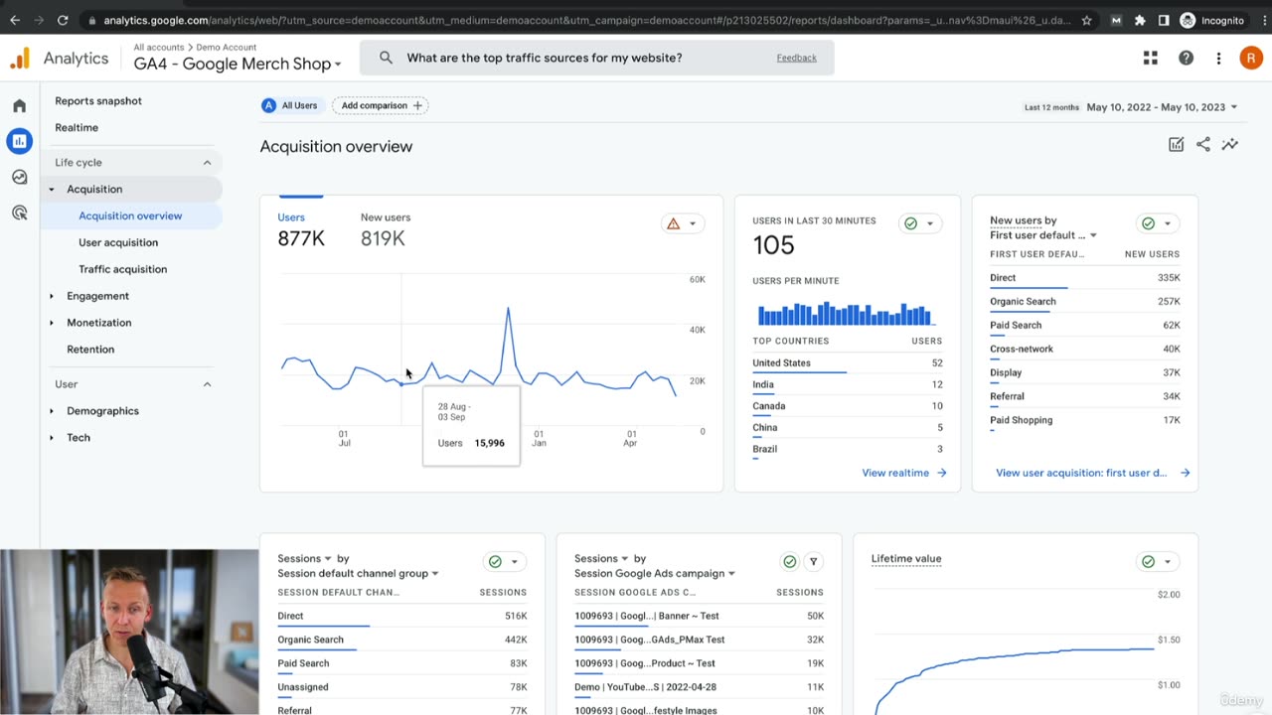The height and width of the screenshot is (715, 1272).
Task: Click the All accounts breadcrumb
Action: pos(158,48)
